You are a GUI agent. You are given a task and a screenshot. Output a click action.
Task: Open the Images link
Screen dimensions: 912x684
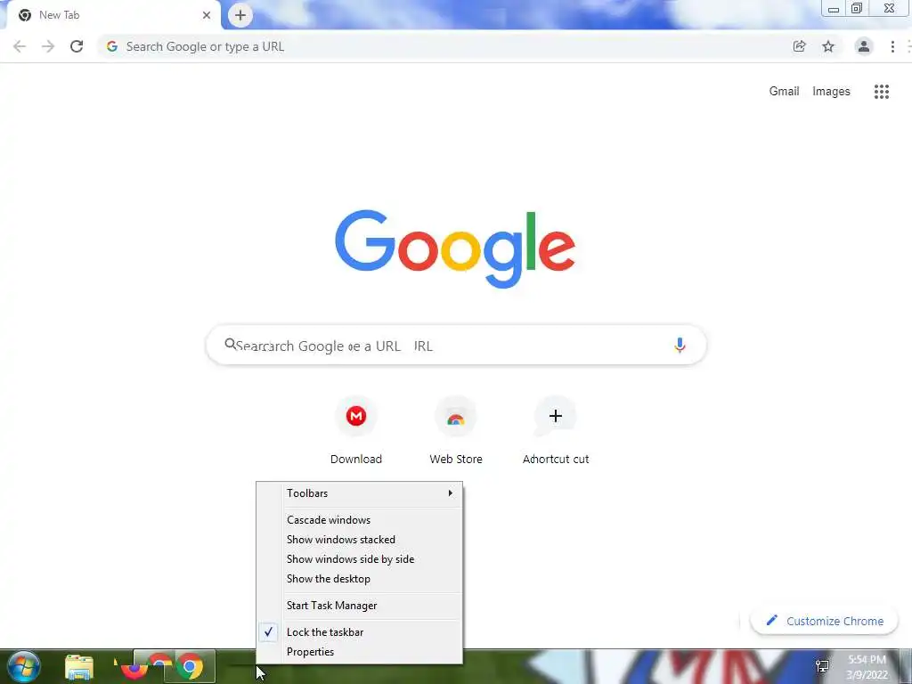[831, 92]
